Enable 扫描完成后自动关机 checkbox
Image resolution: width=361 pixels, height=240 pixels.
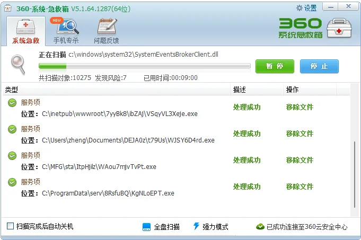tap(10, 226)
